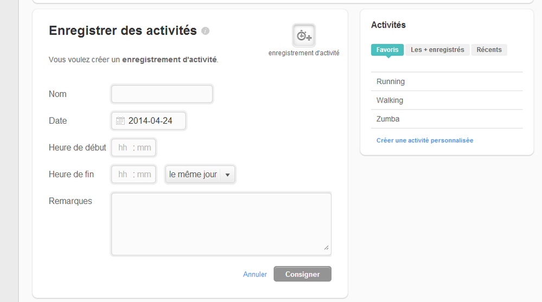
Task: Switch to 'Les + enregistrés' tab
Action: (437, 50)
